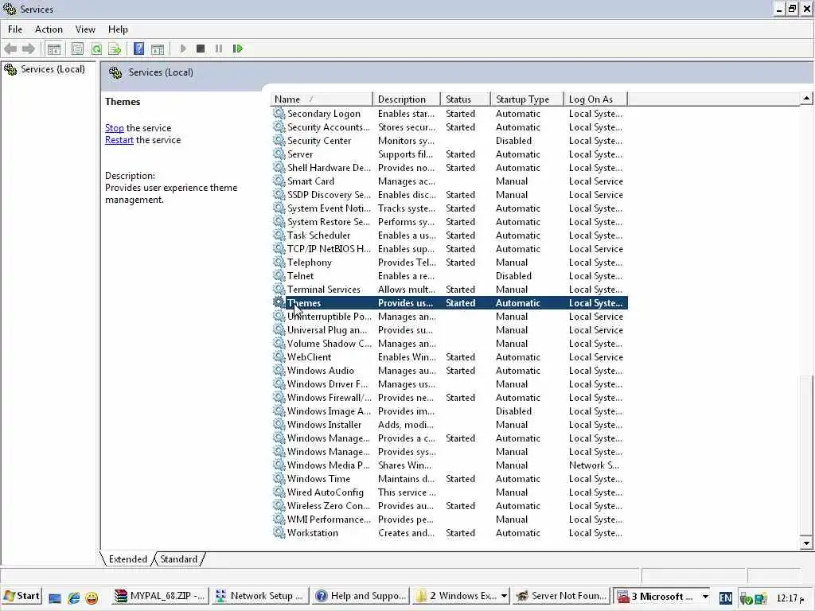This screenshot has height=611, width=815.
Task: Sort by the Startup Type column header
Action: click(x=527, y=99)
